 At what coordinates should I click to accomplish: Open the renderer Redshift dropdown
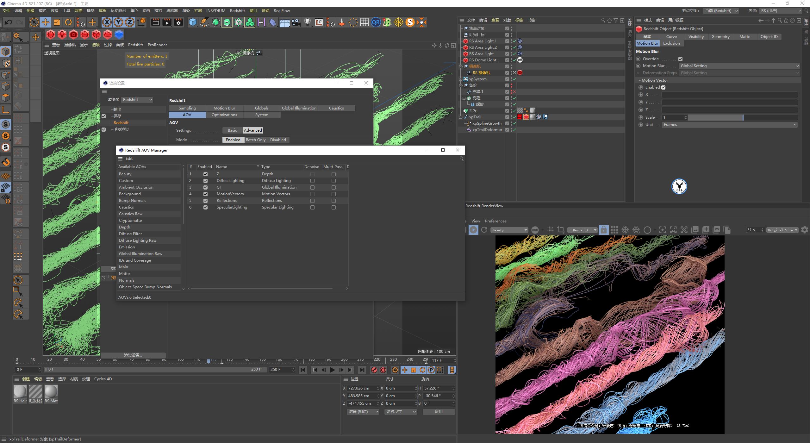coord(137,100)
